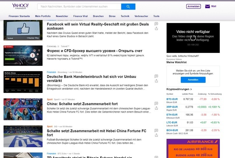The width and height of the screenshot is (235, 158).
Task: Click the Air France advertisement banner
Action: (x=193, y=148)
